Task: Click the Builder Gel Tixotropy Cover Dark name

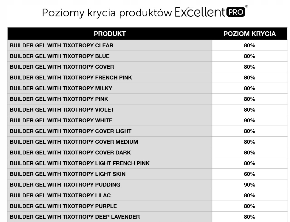Action: (x=70, y=153)
